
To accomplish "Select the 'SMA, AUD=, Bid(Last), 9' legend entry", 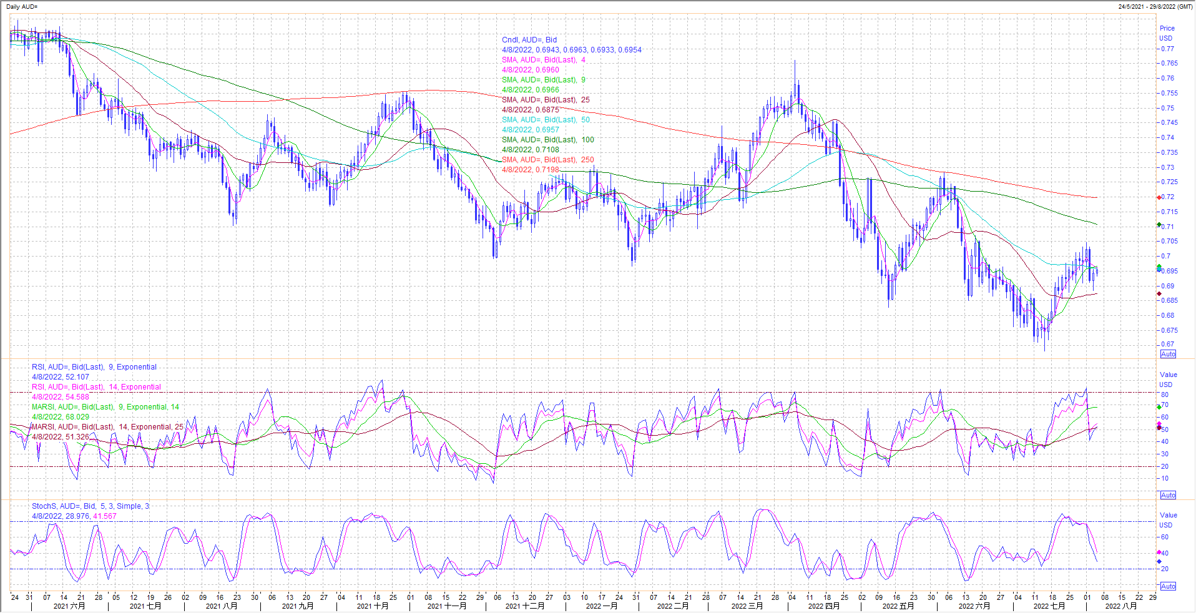I will tap(544, 80).
